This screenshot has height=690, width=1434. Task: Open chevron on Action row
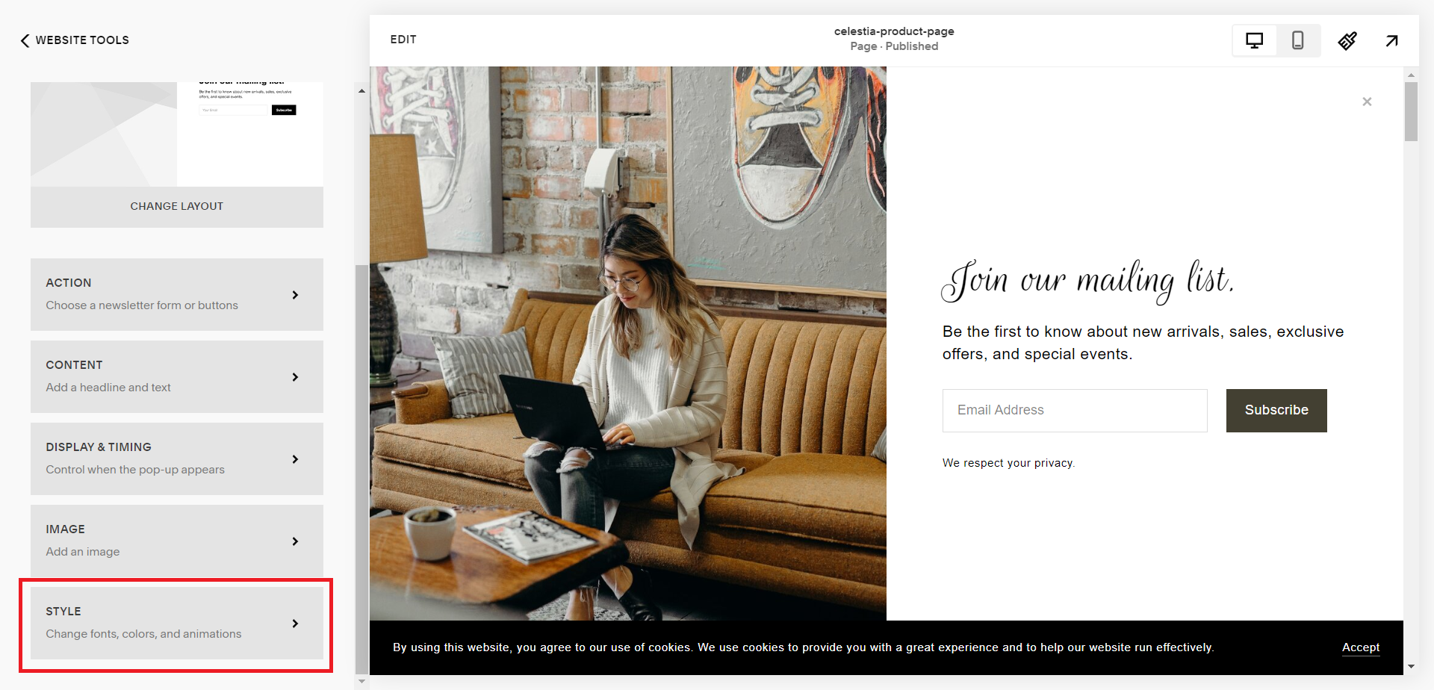tap(296, 295)
